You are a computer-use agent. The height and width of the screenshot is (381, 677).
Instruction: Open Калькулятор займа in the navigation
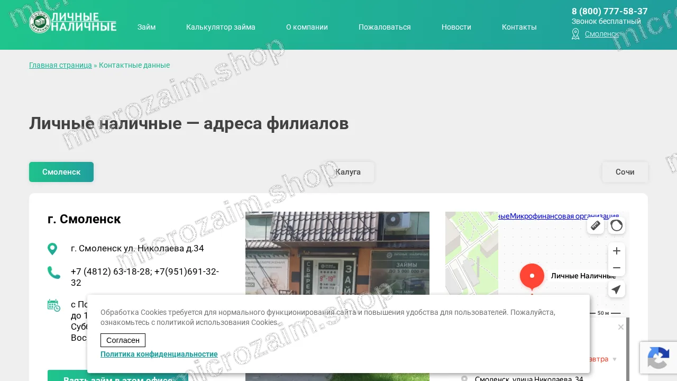pos(221,27)
